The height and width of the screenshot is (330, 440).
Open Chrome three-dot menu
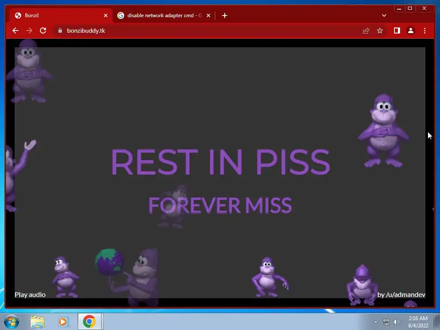click(x=425, y=31)
